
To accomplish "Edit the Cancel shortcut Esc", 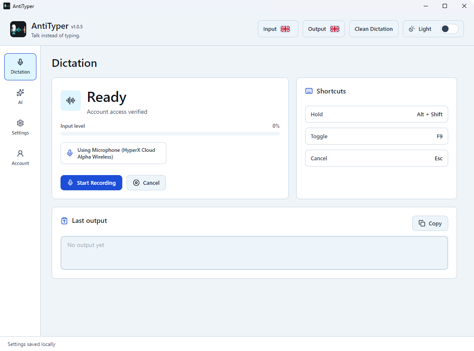I will pos(376,158).
